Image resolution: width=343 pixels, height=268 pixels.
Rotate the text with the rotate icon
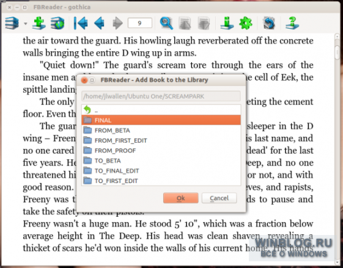click(x=269, y=23)
